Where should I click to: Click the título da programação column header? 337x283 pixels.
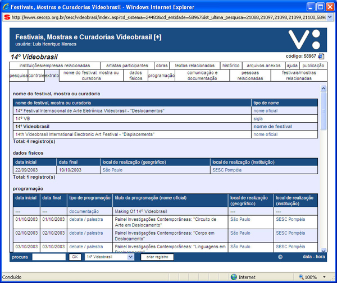click(170, 201)
